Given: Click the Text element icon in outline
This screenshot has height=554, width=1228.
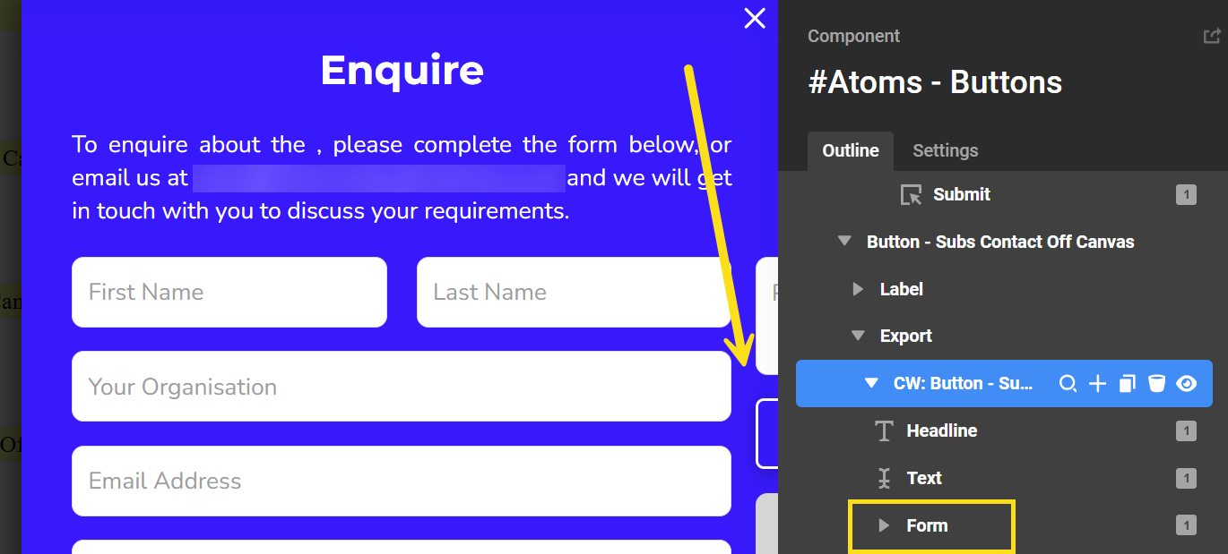Looking at the screenshot, I should point(884,479).
